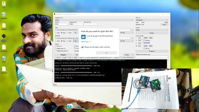This screenshot has height=112, width=199.
Task: Select the Read radio button under EEPROM
Action: [x=62, y=41]
